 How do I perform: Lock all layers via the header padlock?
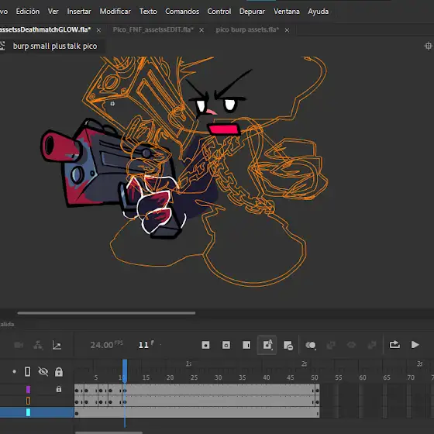pyautogui.click(x=59, y=371)
